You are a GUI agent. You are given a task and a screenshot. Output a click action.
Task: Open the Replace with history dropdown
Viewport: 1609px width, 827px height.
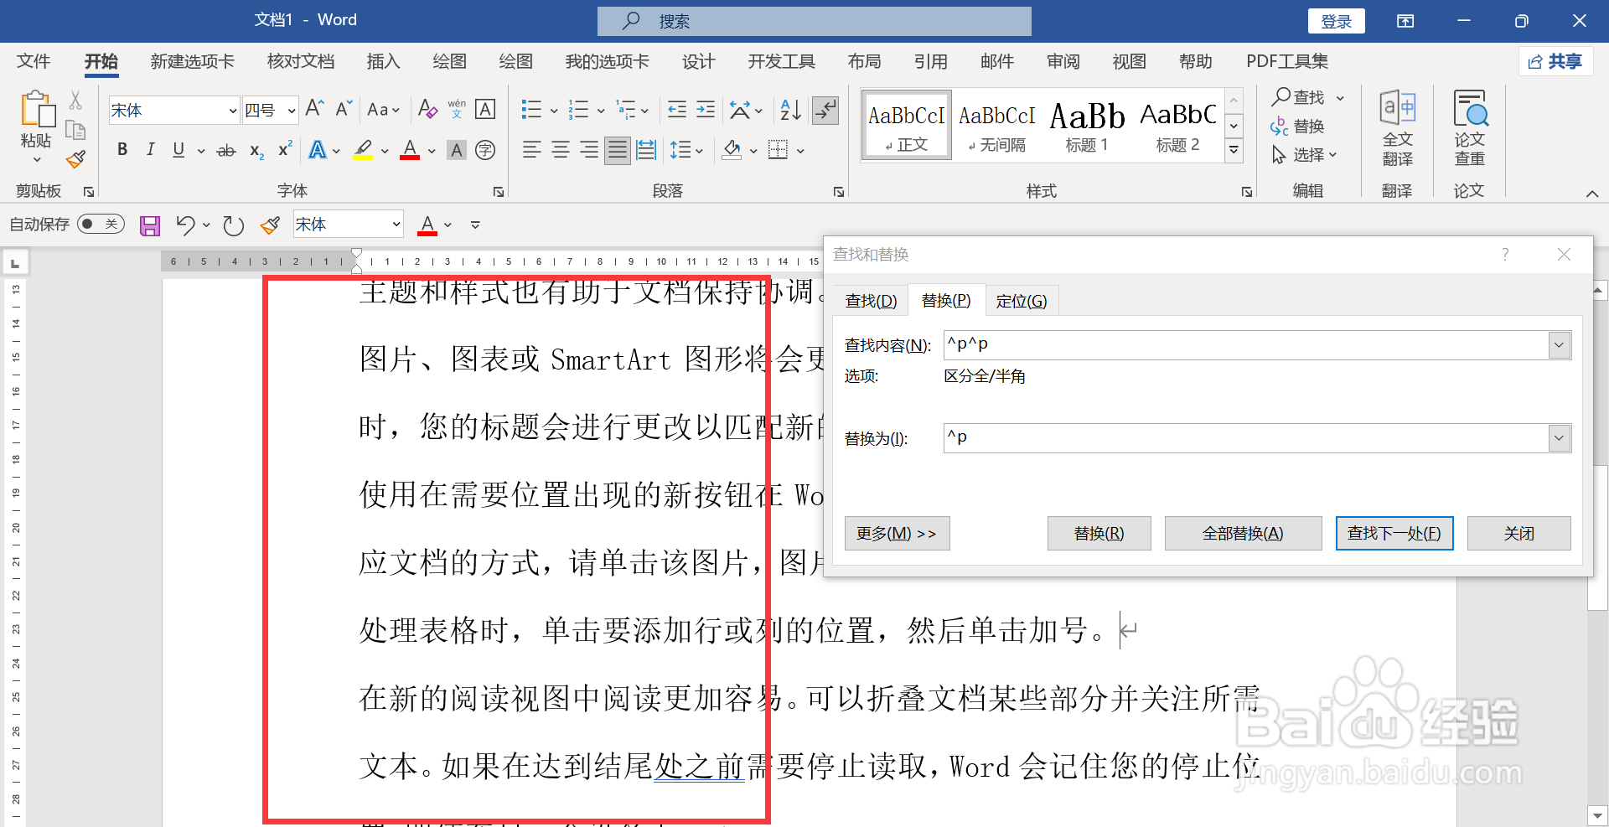coord(1559,437)
